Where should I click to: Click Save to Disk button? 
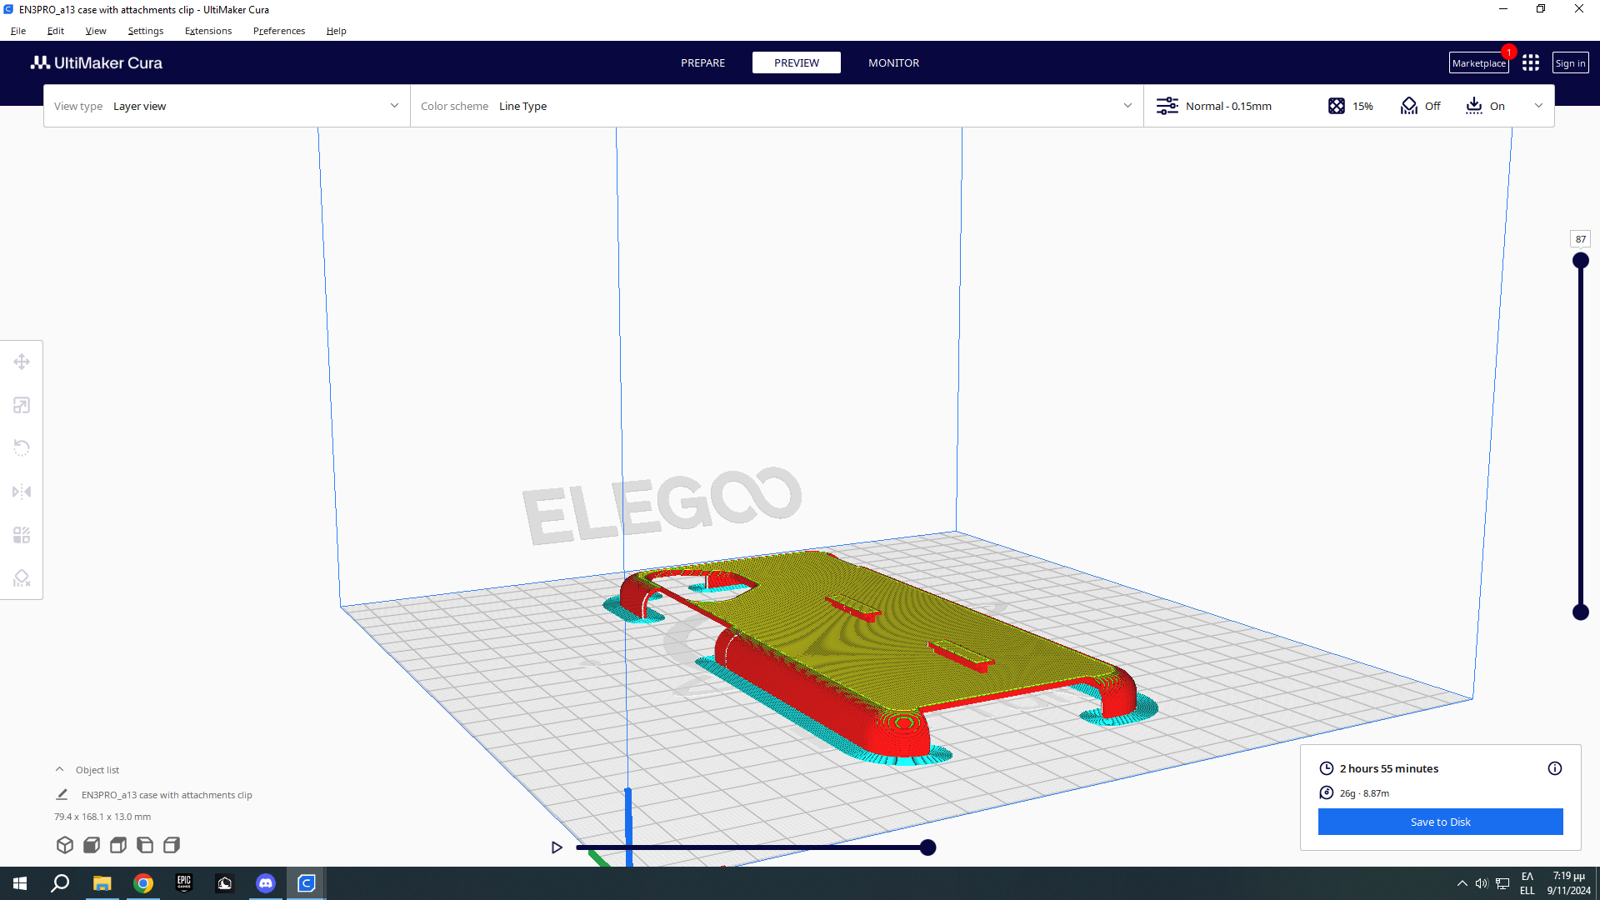pyautogui.click(x=1441, y=822)
